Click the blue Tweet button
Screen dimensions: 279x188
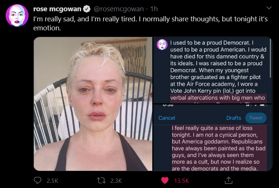(x=256, y=118)
